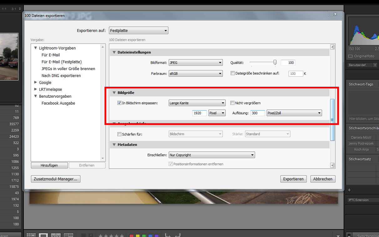Enable In Bildschirm einpassen checkbox
Screen dimensions: 379x237
(119, 103)
